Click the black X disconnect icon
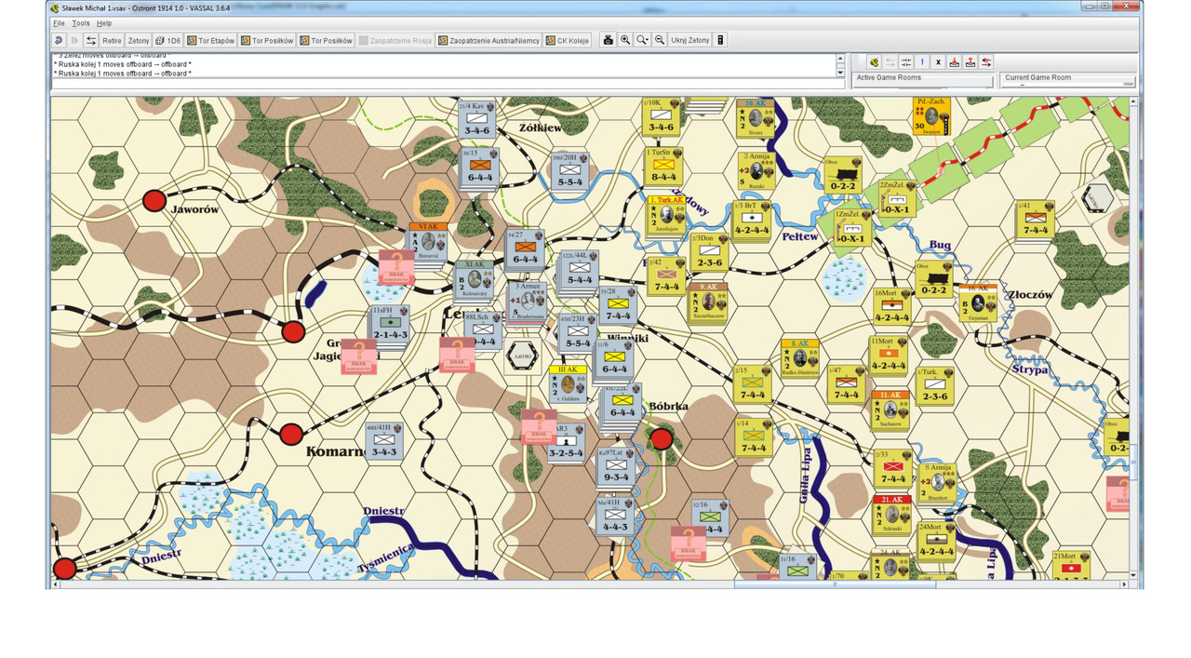1191x658 pixels. click(x=938, y=61)
